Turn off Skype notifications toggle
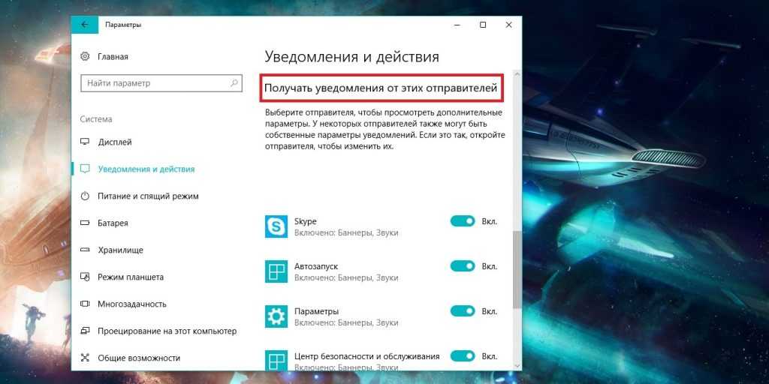The height and width of the screenshot is (384, 769). click(x=463, y=221)
